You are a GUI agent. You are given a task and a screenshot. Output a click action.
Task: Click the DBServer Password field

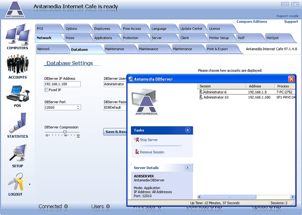tap(115, 107)
